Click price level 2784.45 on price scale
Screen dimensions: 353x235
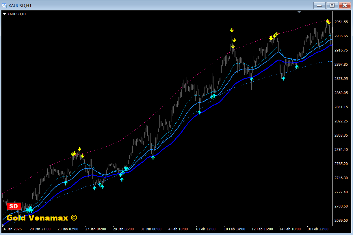point(341,150)
